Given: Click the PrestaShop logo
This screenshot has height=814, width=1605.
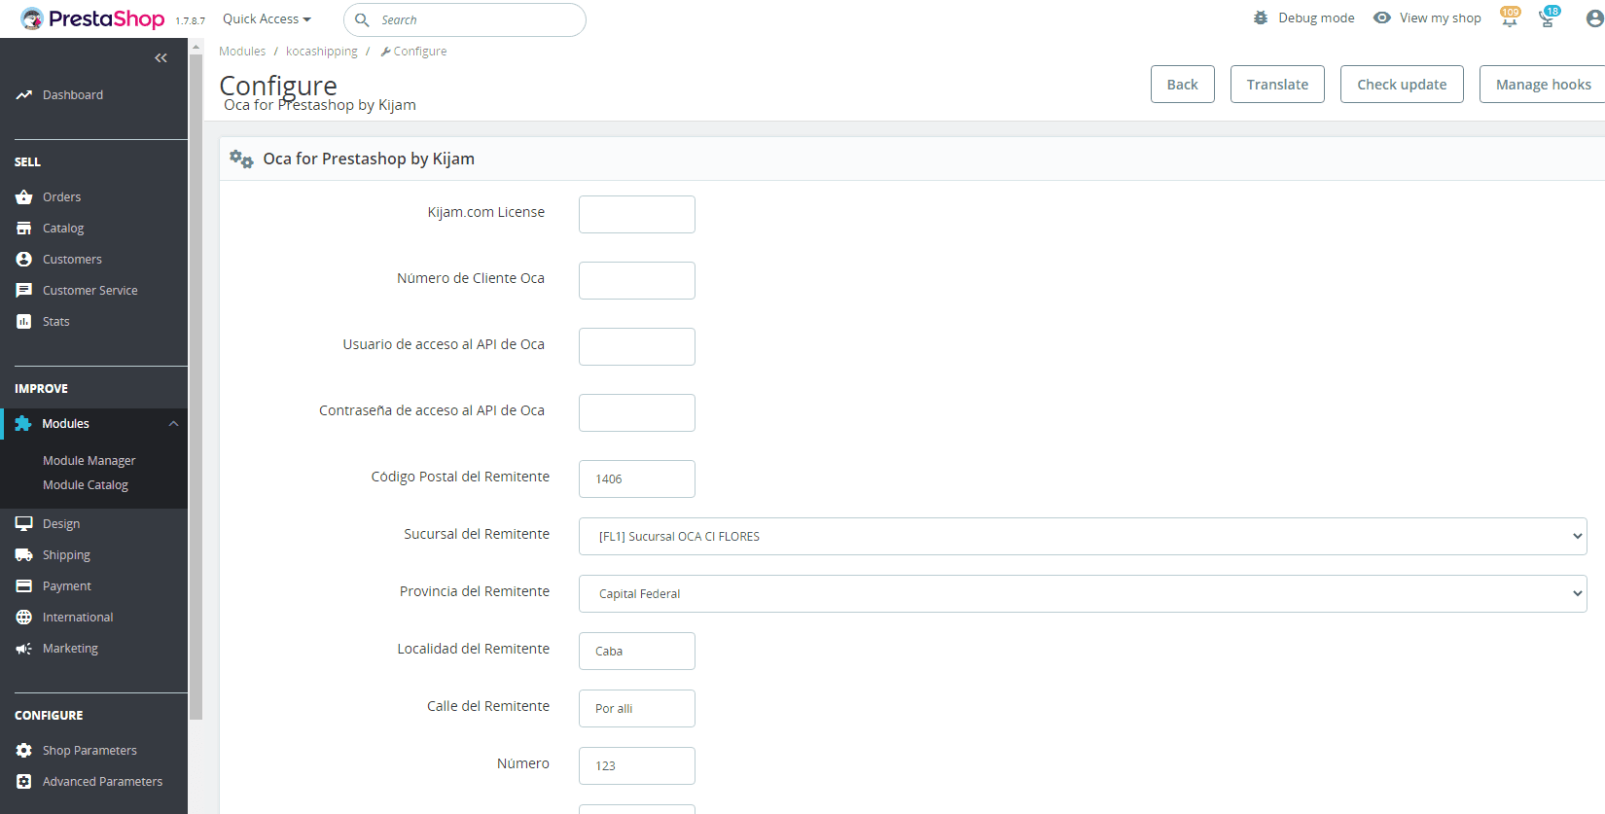Looking at the screenshot, I should [x=92, y=18].
